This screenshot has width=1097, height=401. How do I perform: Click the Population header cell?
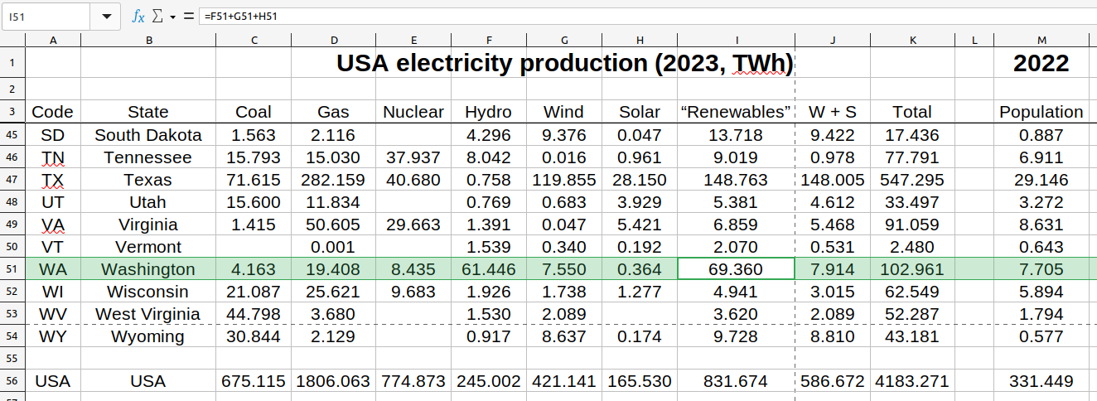[1041, 112]
